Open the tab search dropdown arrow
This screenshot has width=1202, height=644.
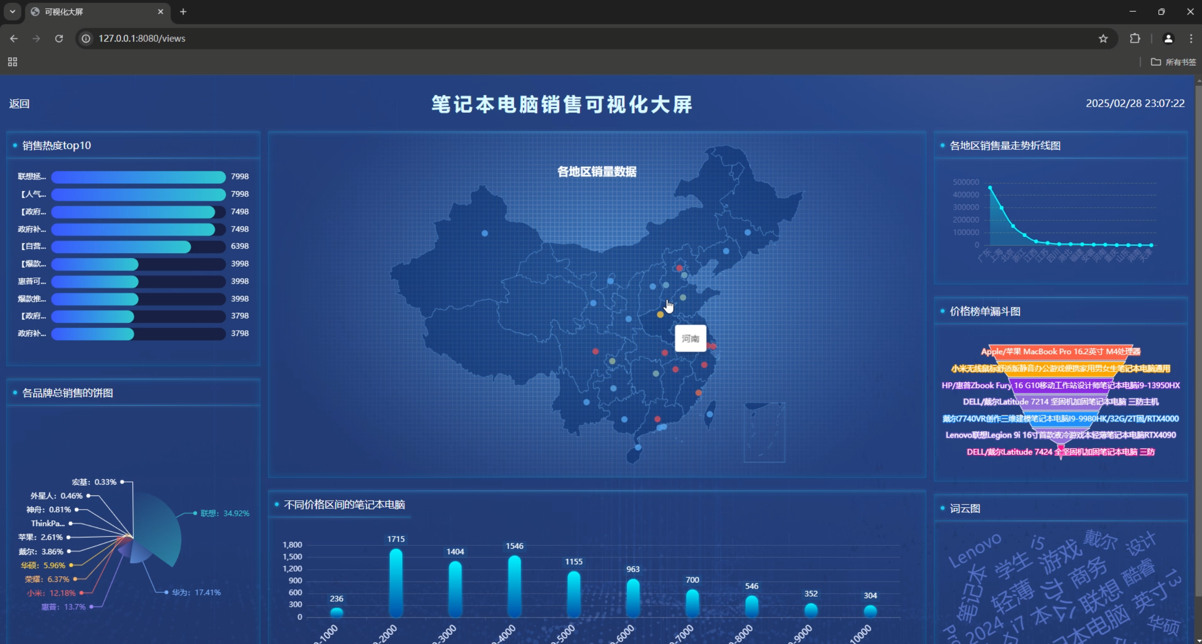click(13, 12)
